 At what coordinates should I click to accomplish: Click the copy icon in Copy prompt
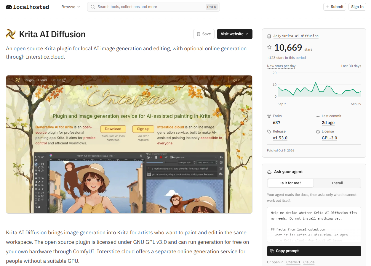point(272,251)
